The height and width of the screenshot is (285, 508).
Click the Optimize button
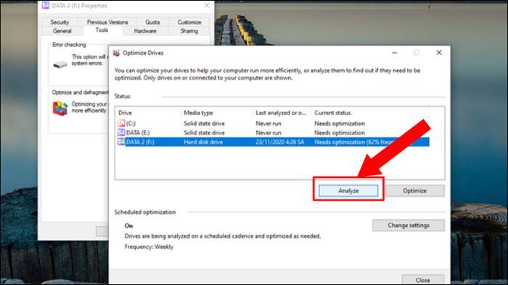[x=414, y=190]
